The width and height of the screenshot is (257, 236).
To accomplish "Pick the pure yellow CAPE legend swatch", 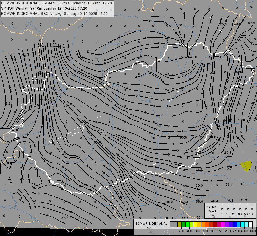I will (x=195, y=224).
